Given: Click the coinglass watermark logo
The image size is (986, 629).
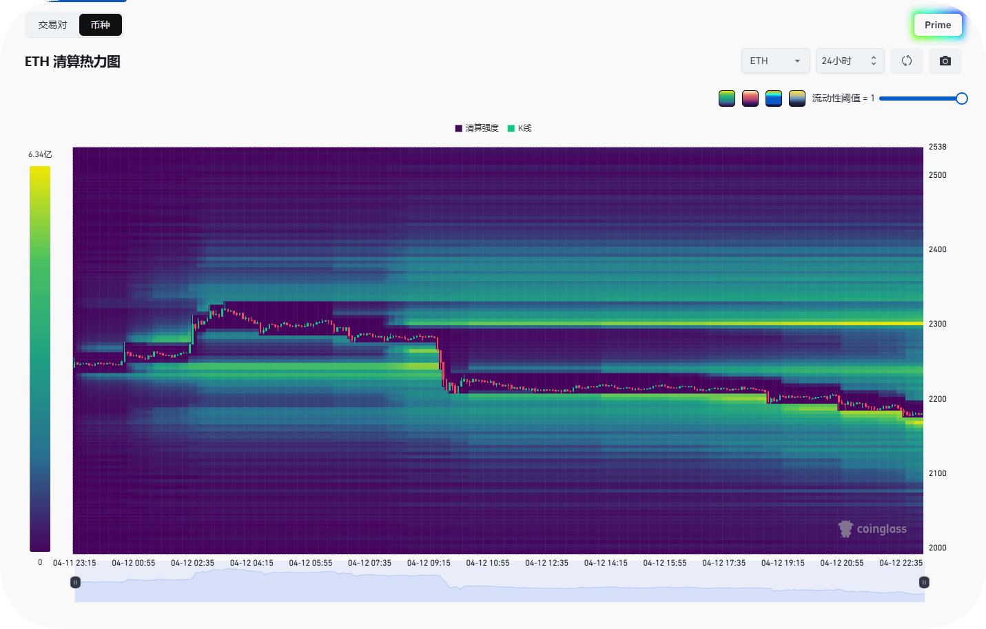Looking at the screenshot, I should point(872,528).
